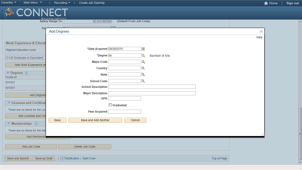Image resolution: width=302 pixels, height=170 pixels.
Task: Focus the School Code input field
Action: (x=125, y=81)
